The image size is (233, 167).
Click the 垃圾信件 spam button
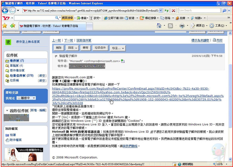tap(100, 48)
